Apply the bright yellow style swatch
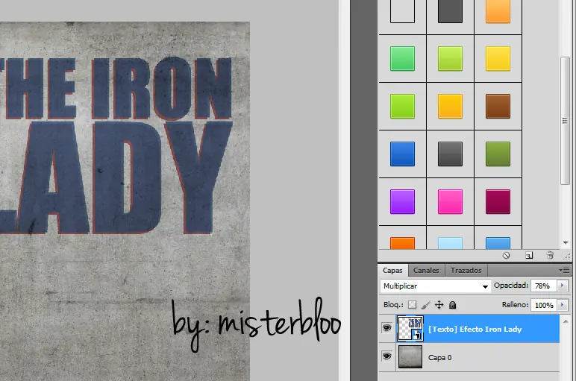This screenshot has height=381, width=576. 498,58
